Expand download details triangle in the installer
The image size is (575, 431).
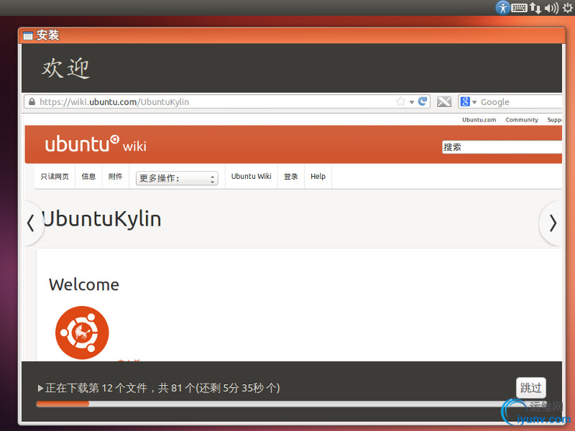point(40,388)
